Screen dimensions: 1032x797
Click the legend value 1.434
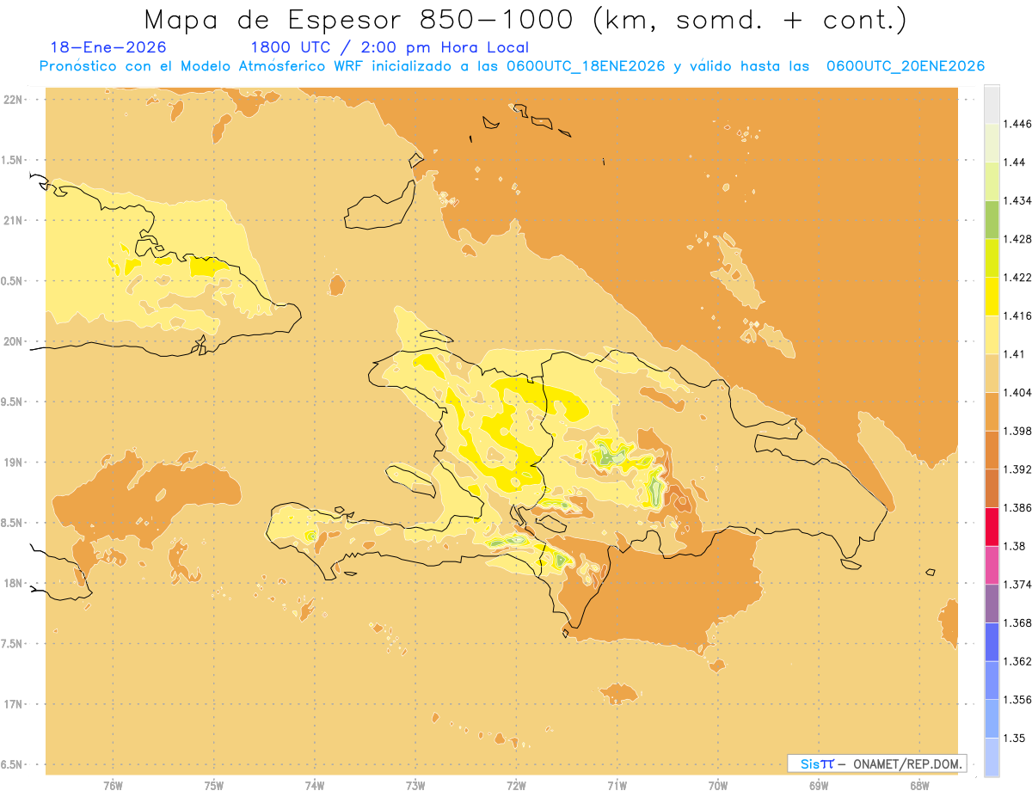pos(1017,200)
